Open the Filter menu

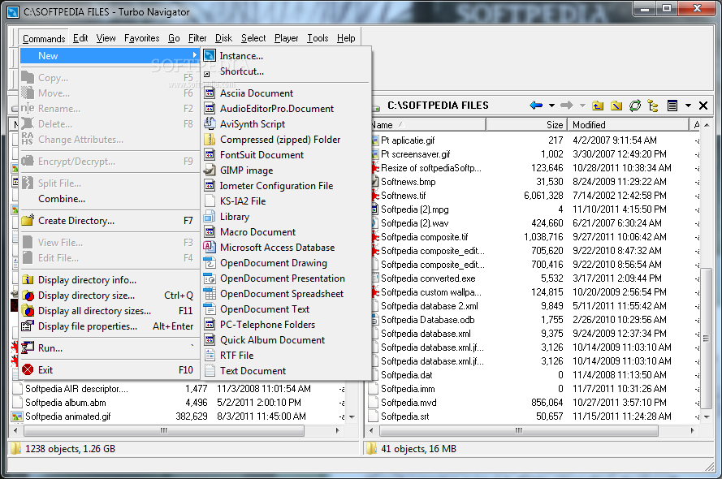coord(197,38)
